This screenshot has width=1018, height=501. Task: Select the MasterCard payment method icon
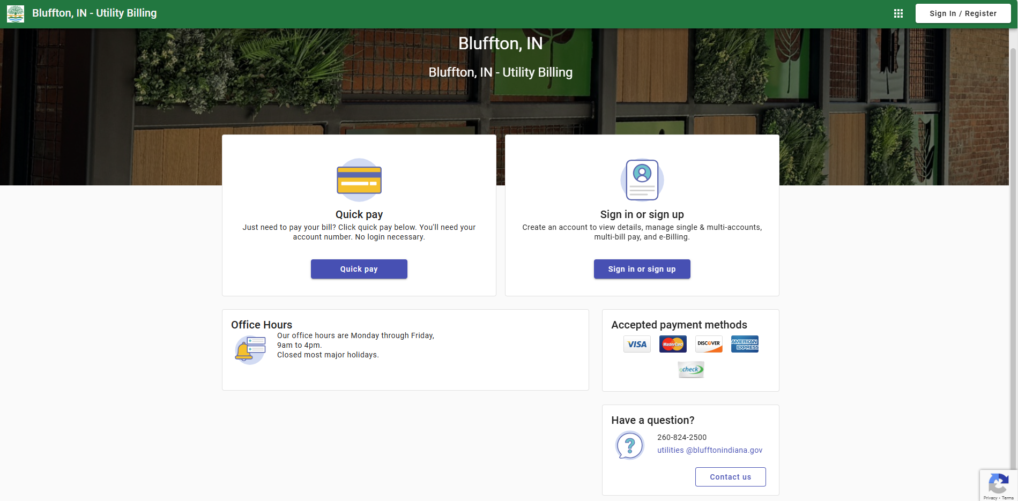673,344
